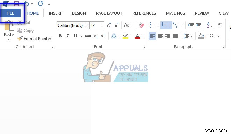Expand the Undo history dropdown arrow
Image resolution: width=231 pixels, height=134 pixels.
click(32, 4)
